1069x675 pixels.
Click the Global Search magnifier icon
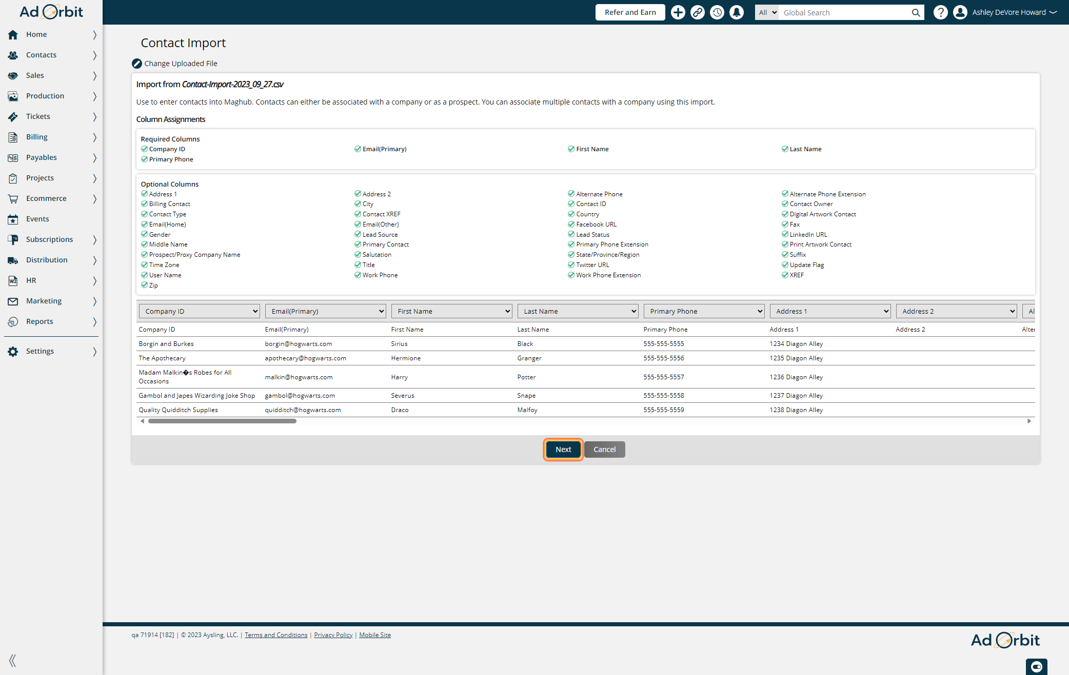916,13
